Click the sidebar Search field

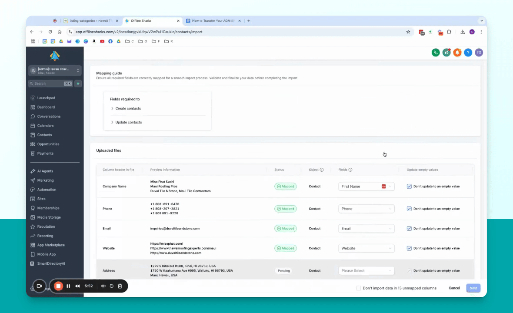point(50,83)
